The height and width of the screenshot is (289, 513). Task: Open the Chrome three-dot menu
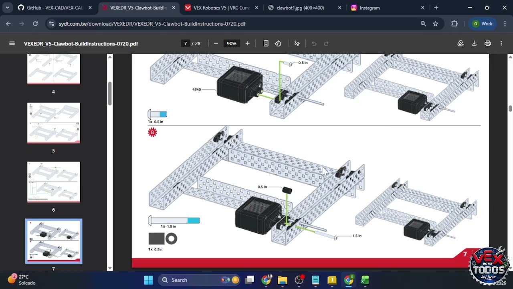(x=505, y=24)
